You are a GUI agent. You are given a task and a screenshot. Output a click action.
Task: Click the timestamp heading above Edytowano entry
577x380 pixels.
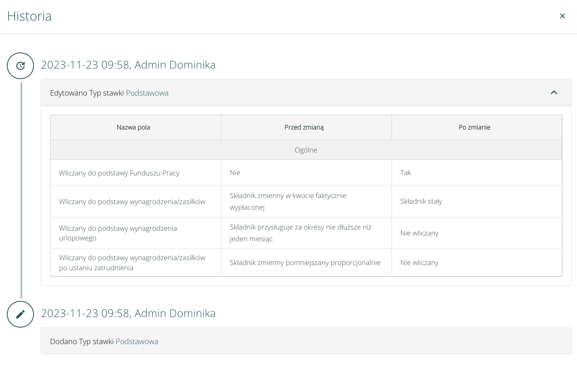pos(128,65)
